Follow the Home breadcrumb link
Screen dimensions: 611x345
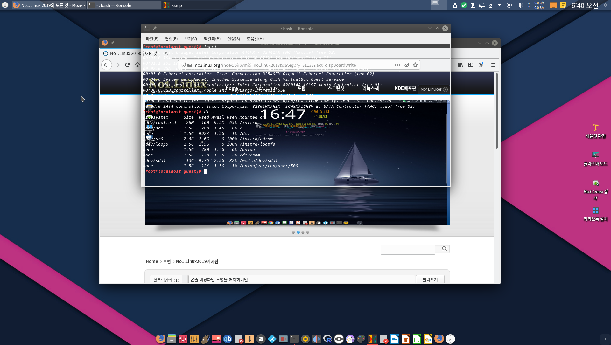pos(152,261)
